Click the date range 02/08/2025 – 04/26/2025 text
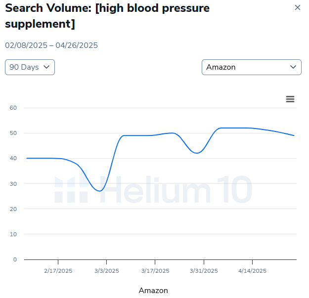 coord(51,45)
